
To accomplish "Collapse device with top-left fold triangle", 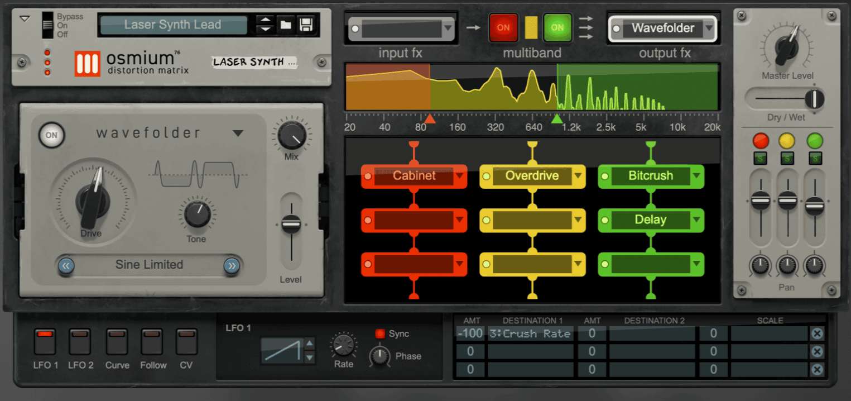I will 25,18.
